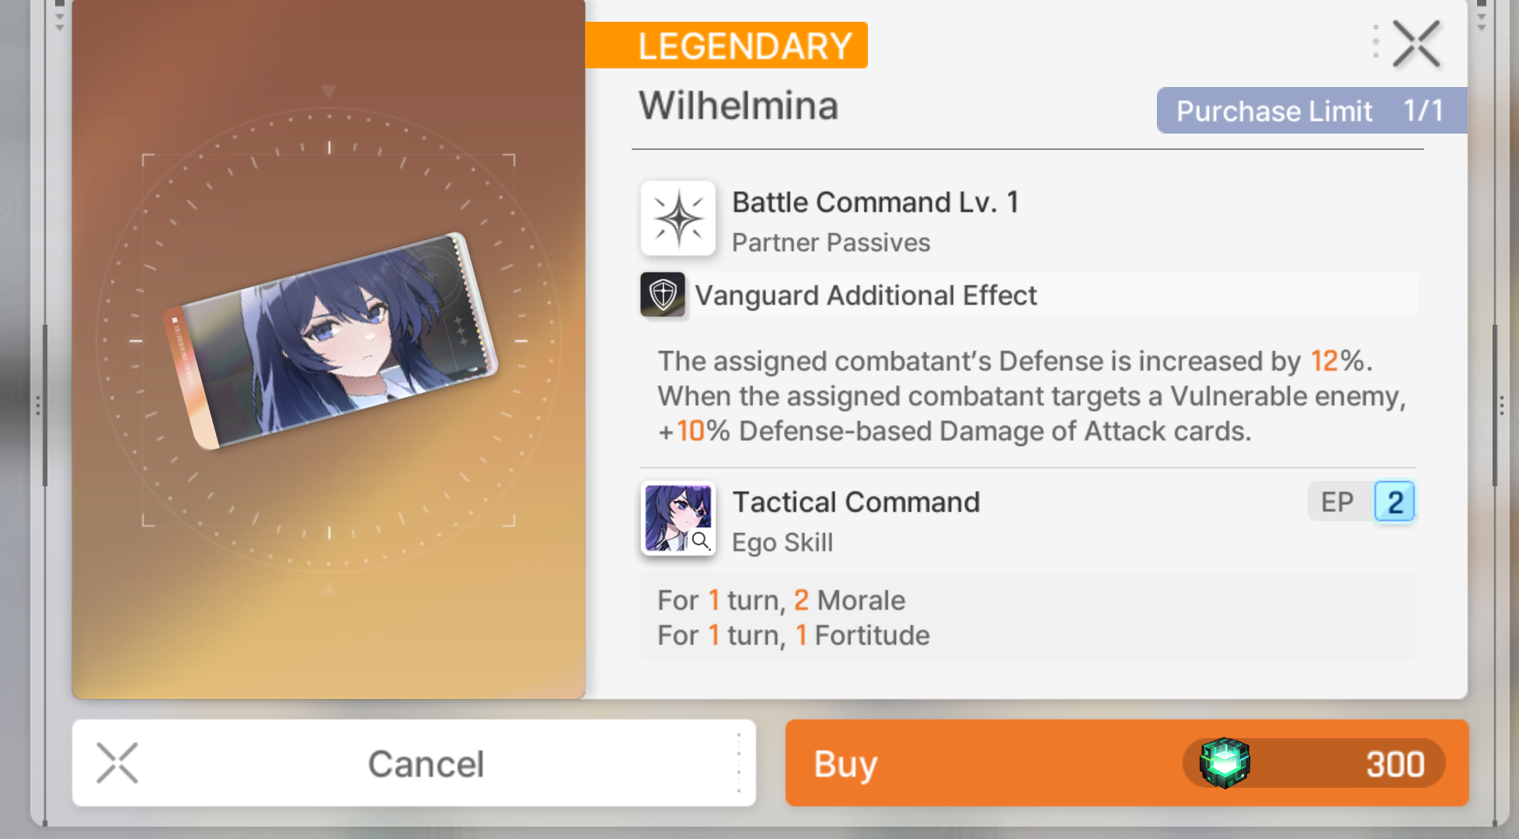Click the Battle Command star icon

[x=678, y=219]
